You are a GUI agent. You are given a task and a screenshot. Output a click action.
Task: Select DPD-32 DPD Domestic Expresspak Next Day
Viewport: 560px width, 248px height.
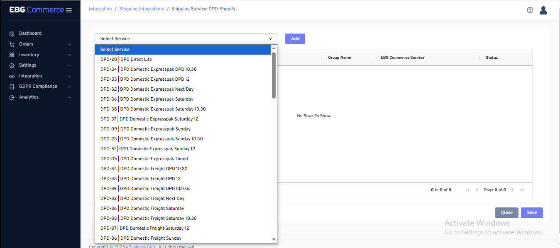point(147,89)
